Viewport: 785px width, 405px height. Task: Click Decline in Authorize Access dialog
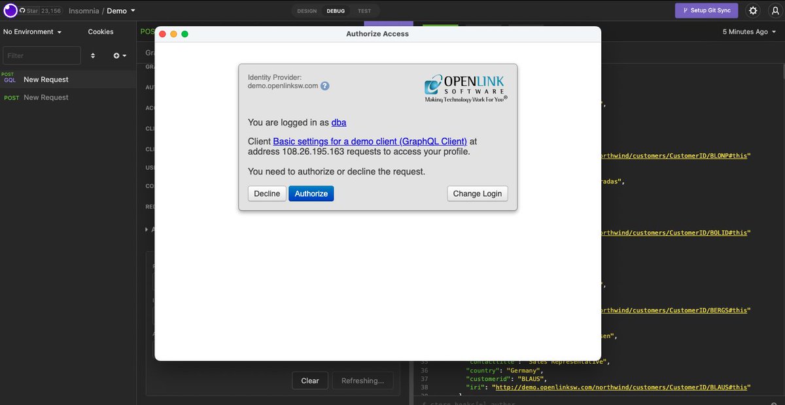point(267,193)
